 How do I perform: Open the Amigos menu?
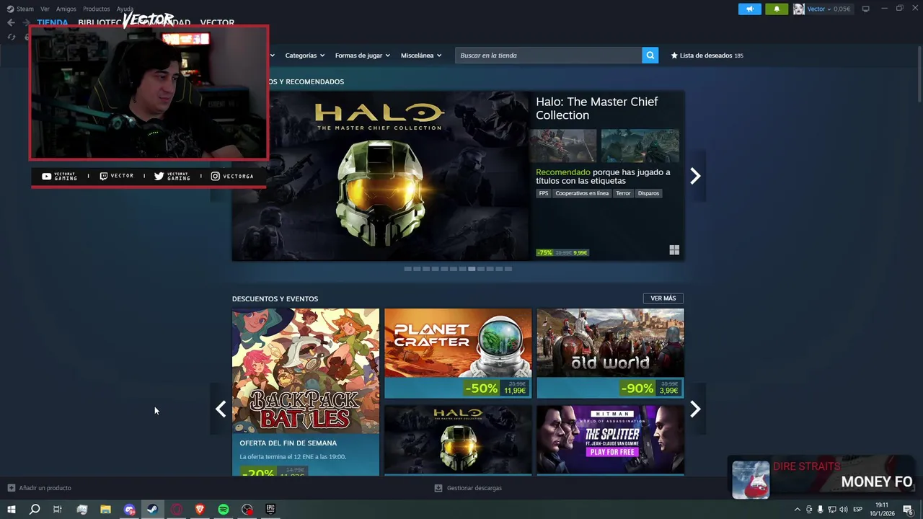point(66,9)
